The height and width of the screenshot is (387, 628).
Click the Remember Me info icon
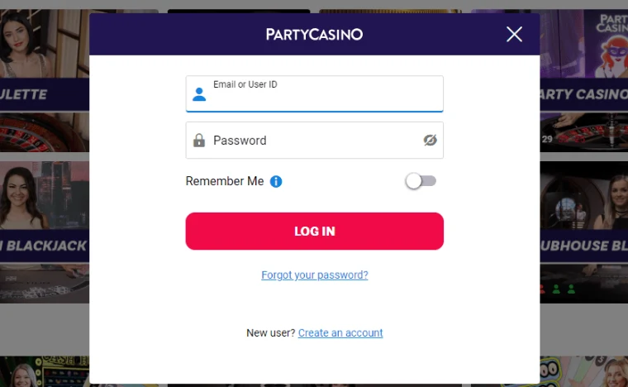coord(276,181)
